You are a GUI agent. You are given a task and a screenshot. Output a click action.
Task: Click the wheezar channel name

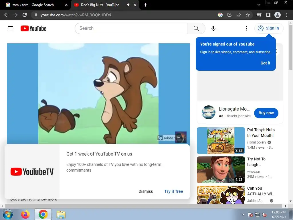point(254,172)
